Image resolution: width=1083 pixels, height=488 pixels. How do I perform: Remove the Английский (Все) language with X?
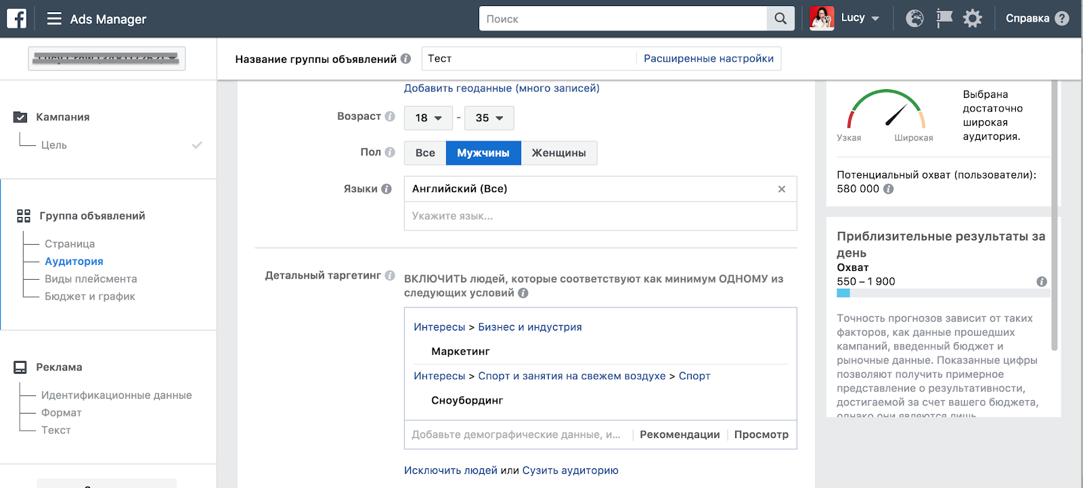(x=782, y=189)
